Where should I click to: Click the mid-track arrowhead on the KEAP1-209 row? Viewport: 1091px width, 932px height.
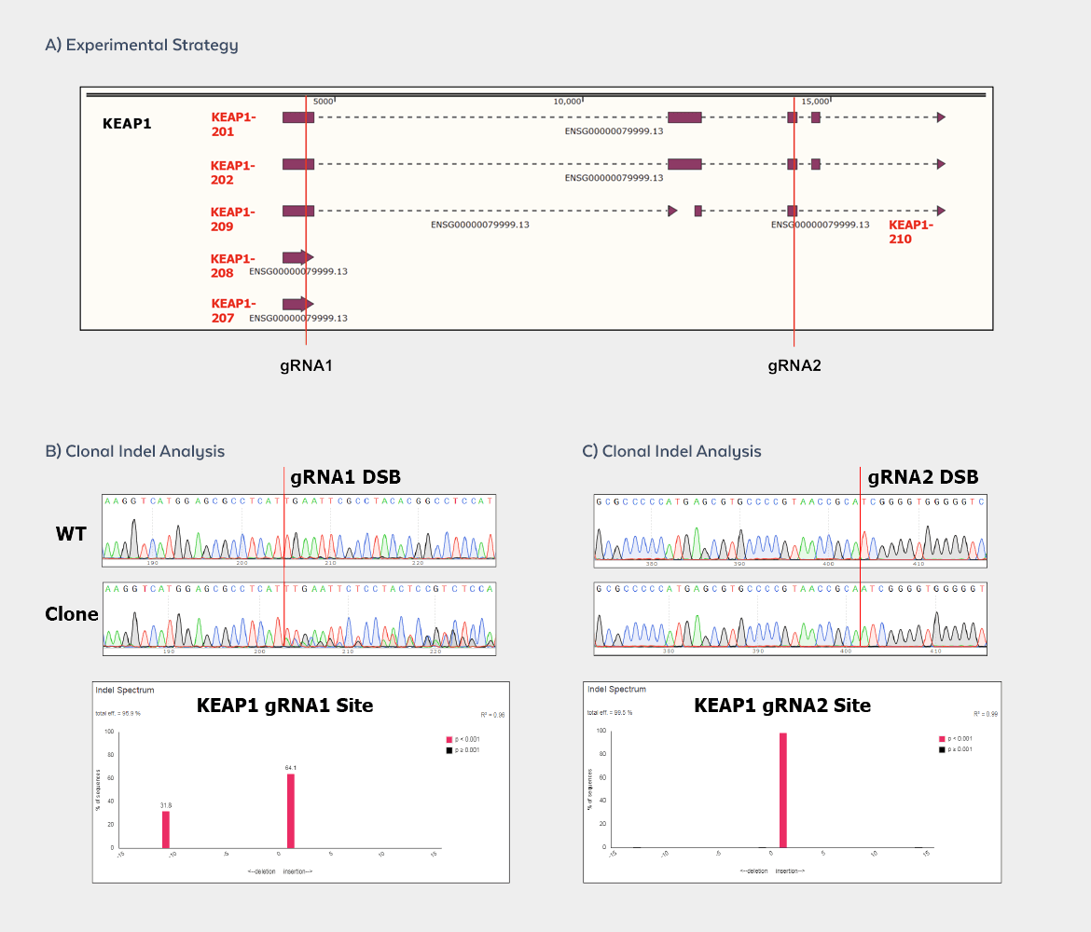click(672, 212)
